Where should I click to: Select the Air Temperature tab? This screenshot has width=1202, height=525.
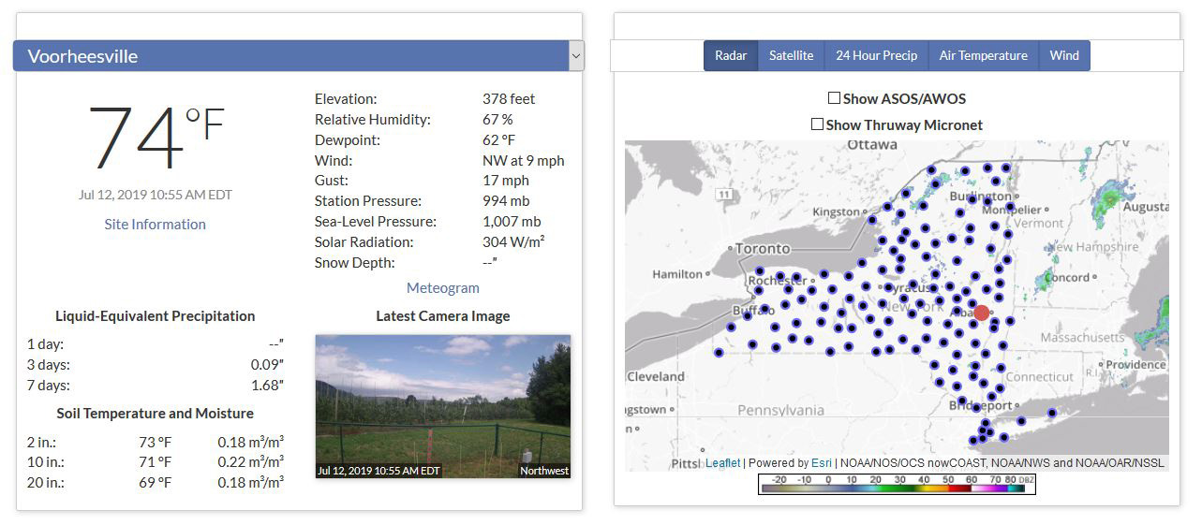click(983, 55)
